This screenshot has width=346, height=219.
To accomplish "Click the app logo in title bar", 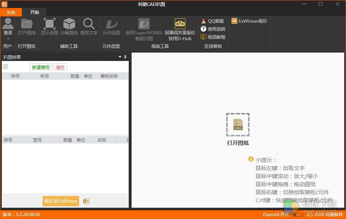I will pos(4,4).
